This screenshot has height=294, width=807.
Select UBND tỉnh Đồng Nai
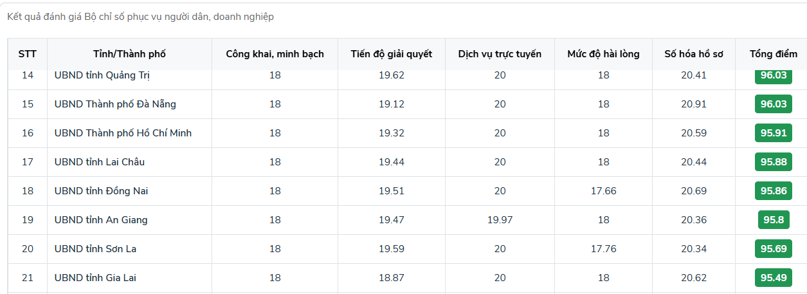(x=102, y=191)
